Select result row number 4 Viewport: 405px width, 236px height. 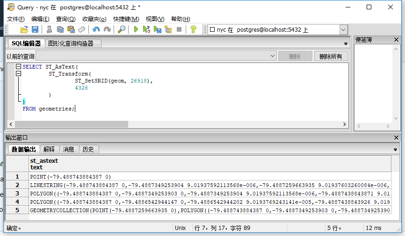point(17,202)
